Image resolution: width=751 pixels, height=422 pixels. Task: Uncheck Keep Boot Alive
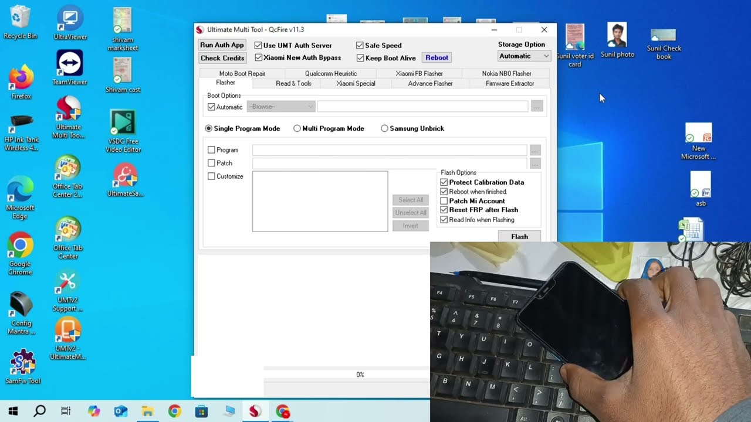386,57
